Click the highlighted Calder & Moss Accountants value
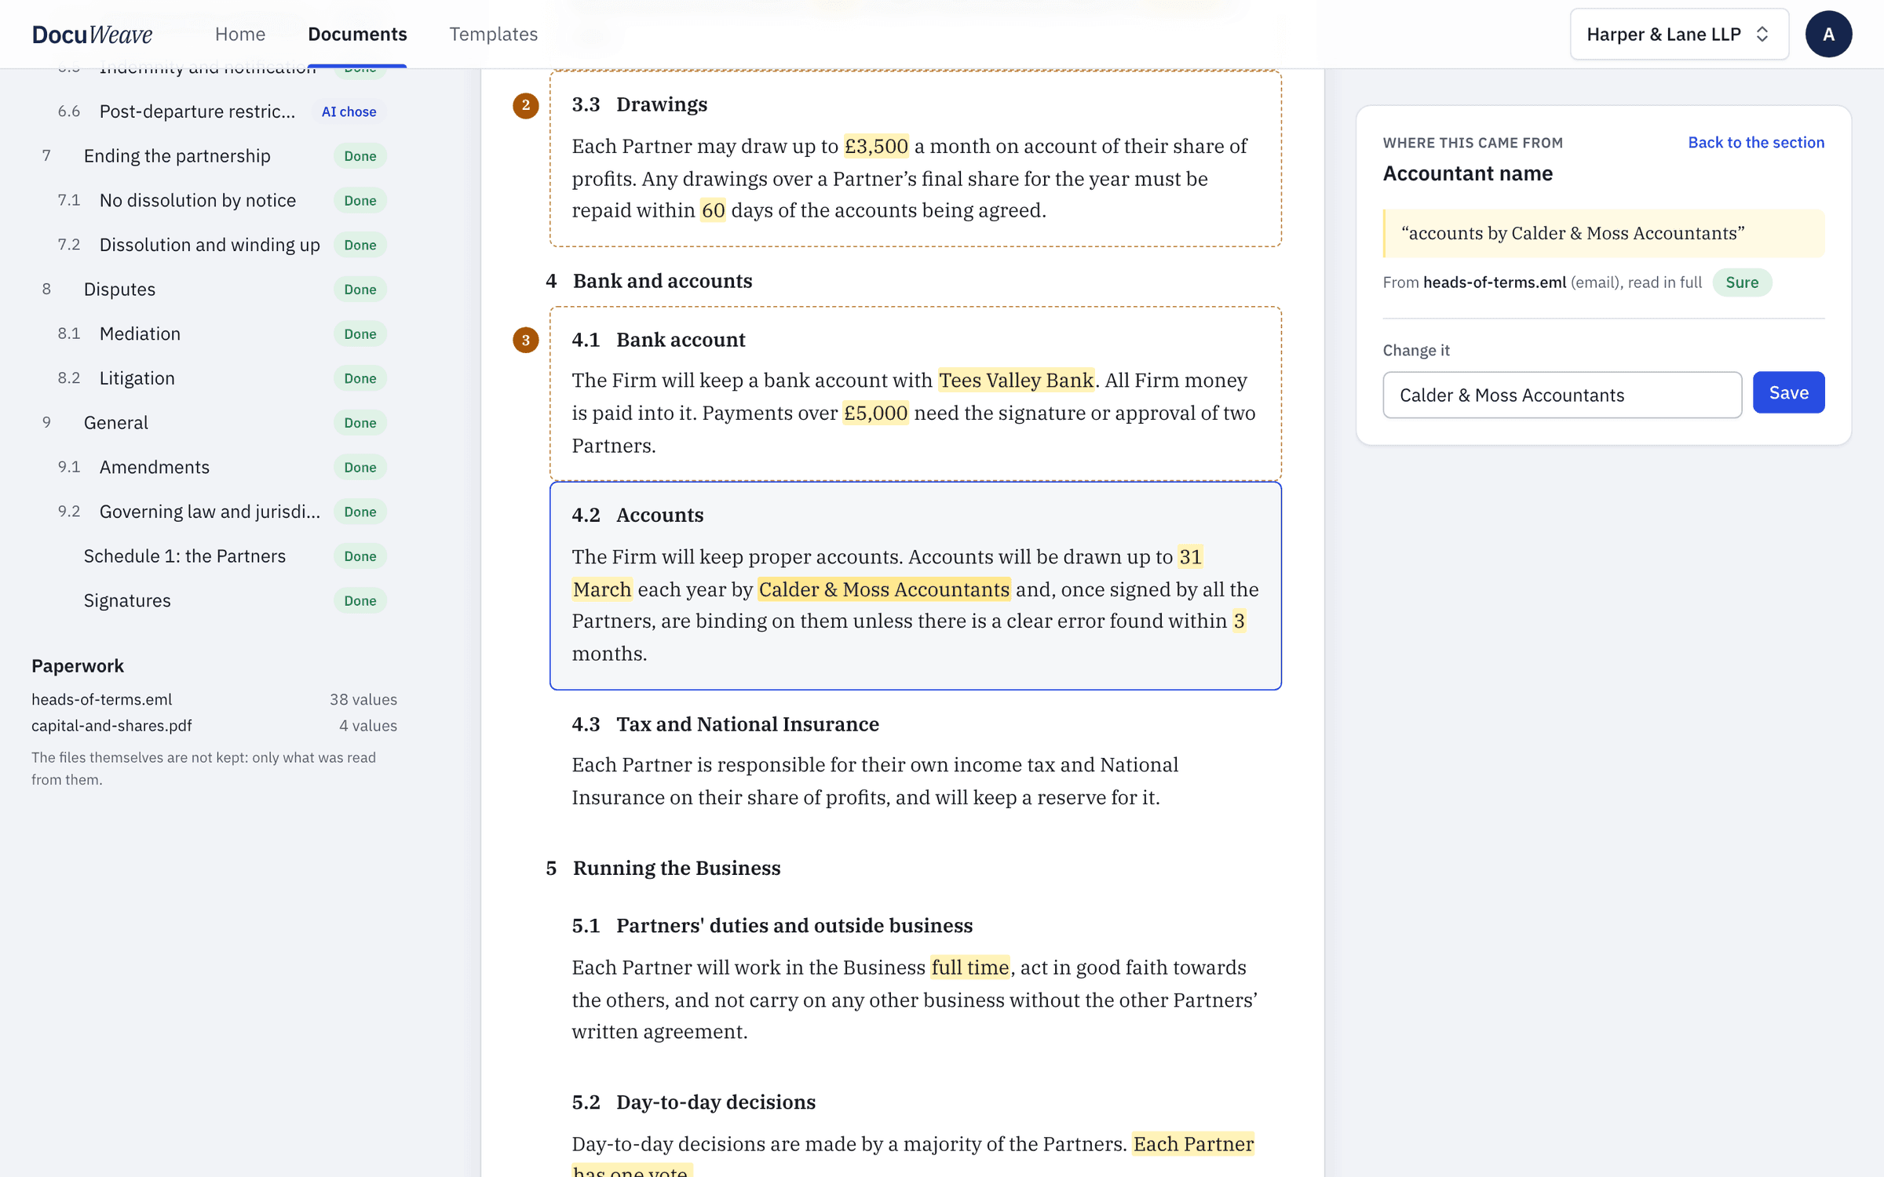The image size is (1884, 1177). pos(884,589)
